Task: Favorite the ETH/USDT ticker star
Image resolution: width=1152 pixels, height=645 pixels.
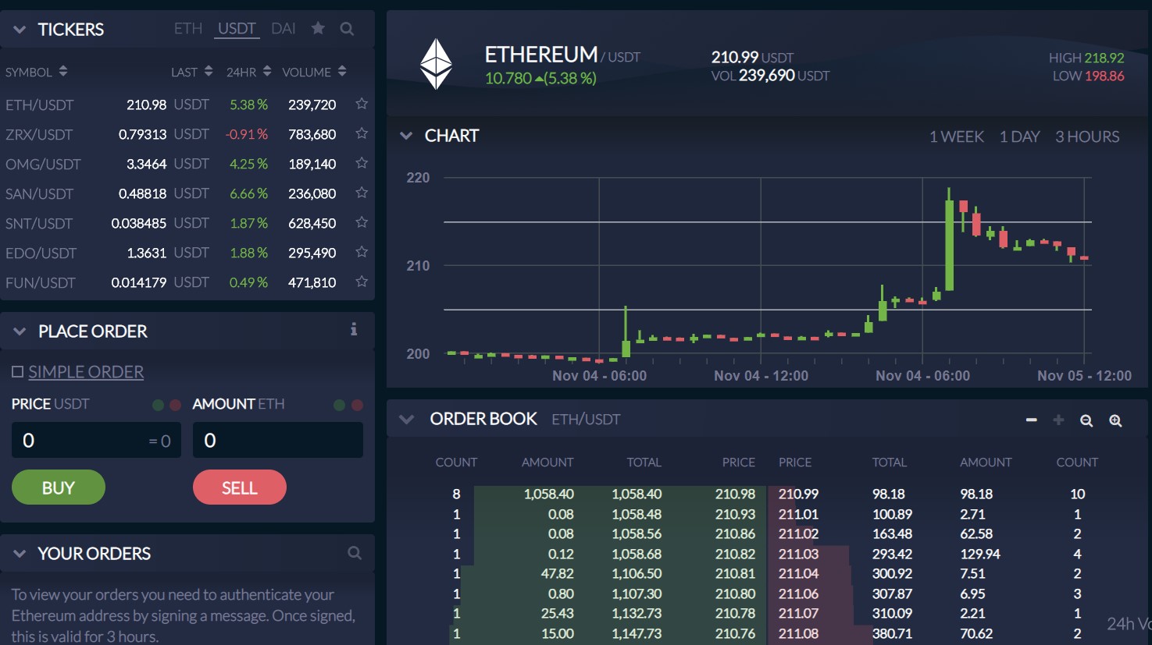Action: click(362, 104)
